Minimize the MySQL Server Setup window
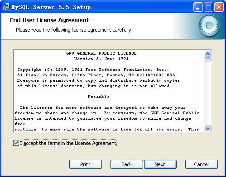 [x=198, y=7]
